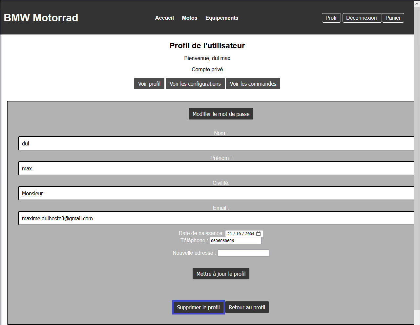Focus the Téléphone number field

click(236, 241)
